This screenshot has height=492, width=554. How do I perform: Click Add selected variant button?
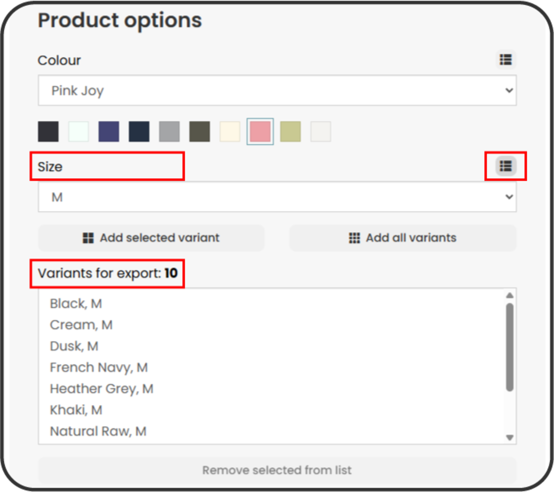[x=151, y=238]
